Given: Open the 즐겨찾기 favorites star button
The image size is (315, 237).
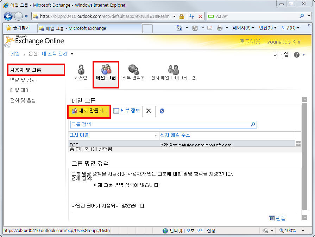Looking at the screenshot, I should click(18, 28).
